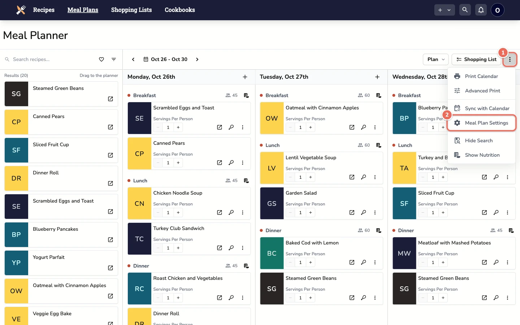Click the wrench icon for Chicken Noodle Soup
Image resolution: width=520 pixels, height=325 pixels.
[x=231, y=212]
